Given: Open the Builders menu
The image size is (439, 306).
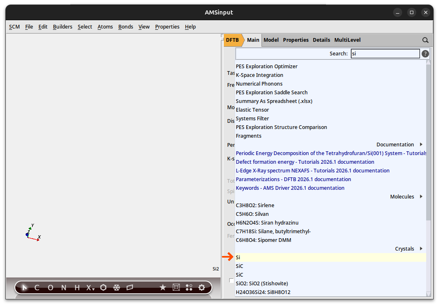Looking at the screenshot, I should tap(62, 27).
